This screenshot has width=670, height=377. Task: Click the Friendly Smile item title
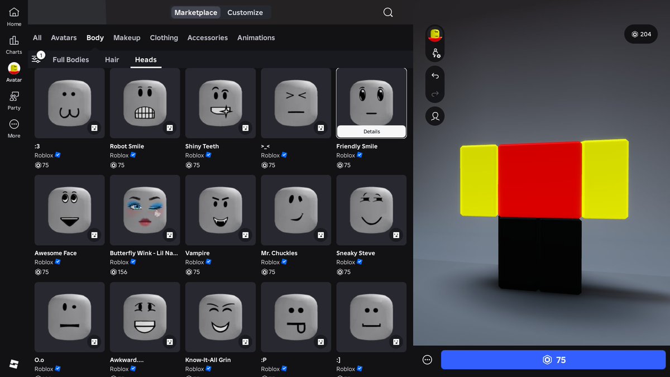357,146
